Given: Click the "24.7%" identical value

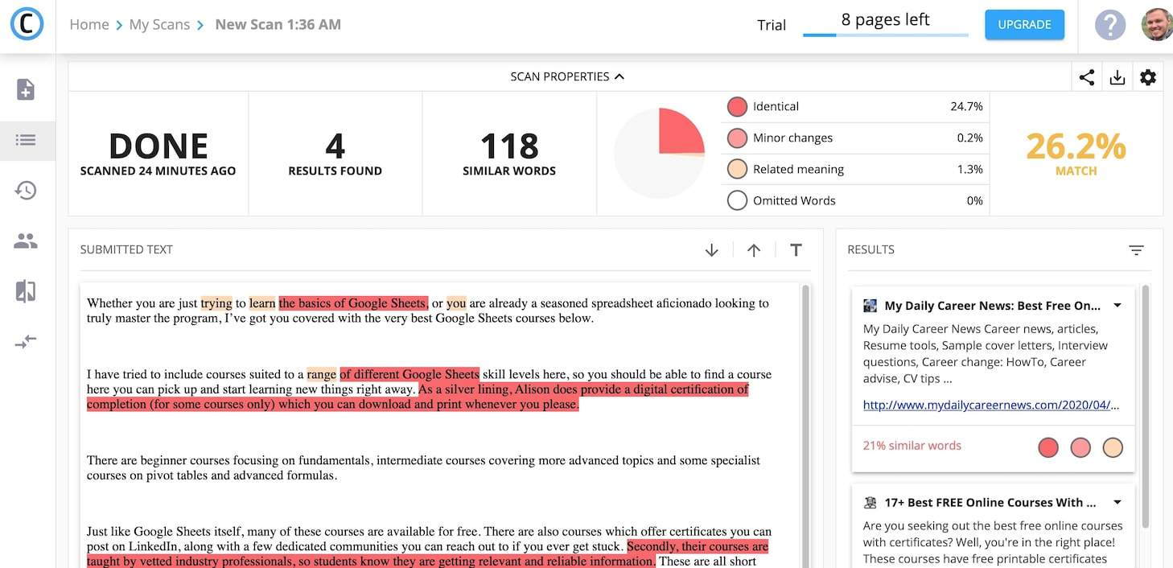Looking at the screenshot, I should pos(966,107).
